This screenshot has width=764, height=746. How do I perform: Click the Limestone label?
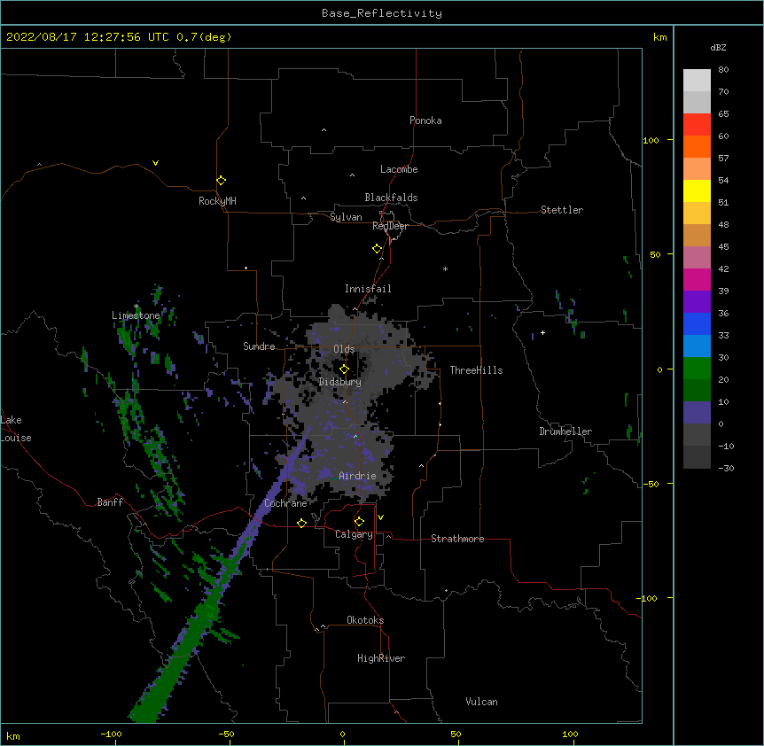point(136,315)
